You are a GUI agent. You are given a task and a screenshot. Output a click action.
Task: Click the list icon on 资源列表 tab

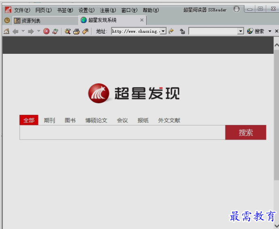click(17, 21)
